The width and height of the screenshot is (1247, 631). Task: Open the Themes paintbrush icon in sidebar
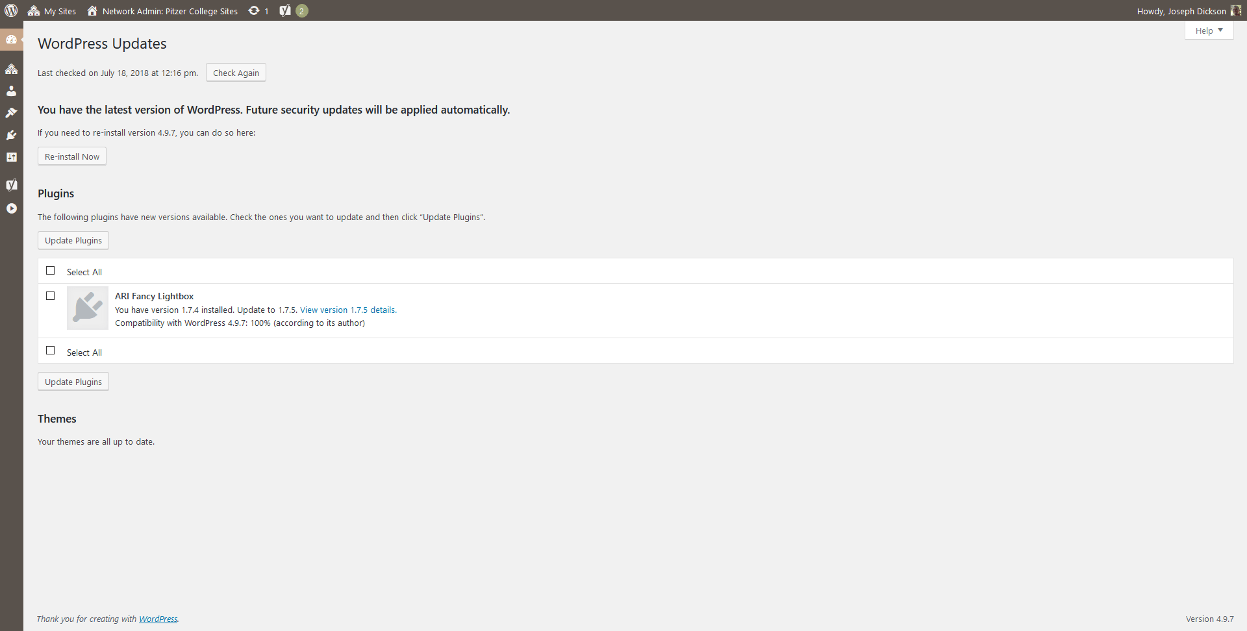(11, 113)
